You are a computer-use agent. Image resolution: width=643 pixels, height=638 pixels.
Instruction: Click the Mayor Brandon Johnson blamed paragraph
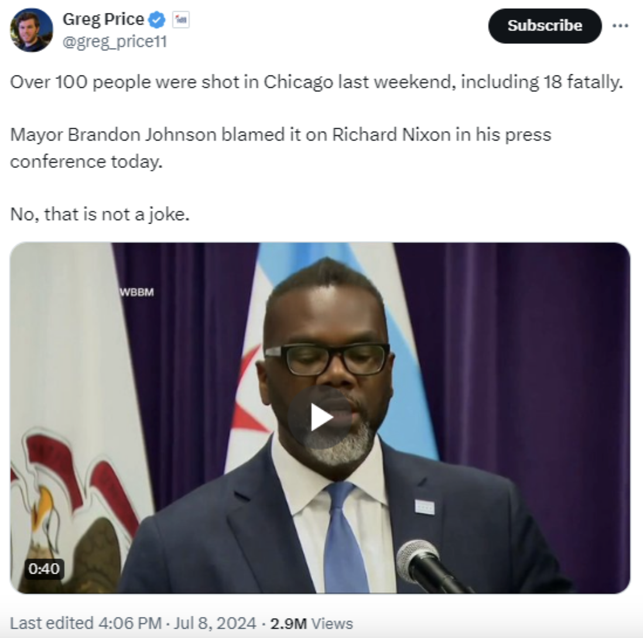281,148
